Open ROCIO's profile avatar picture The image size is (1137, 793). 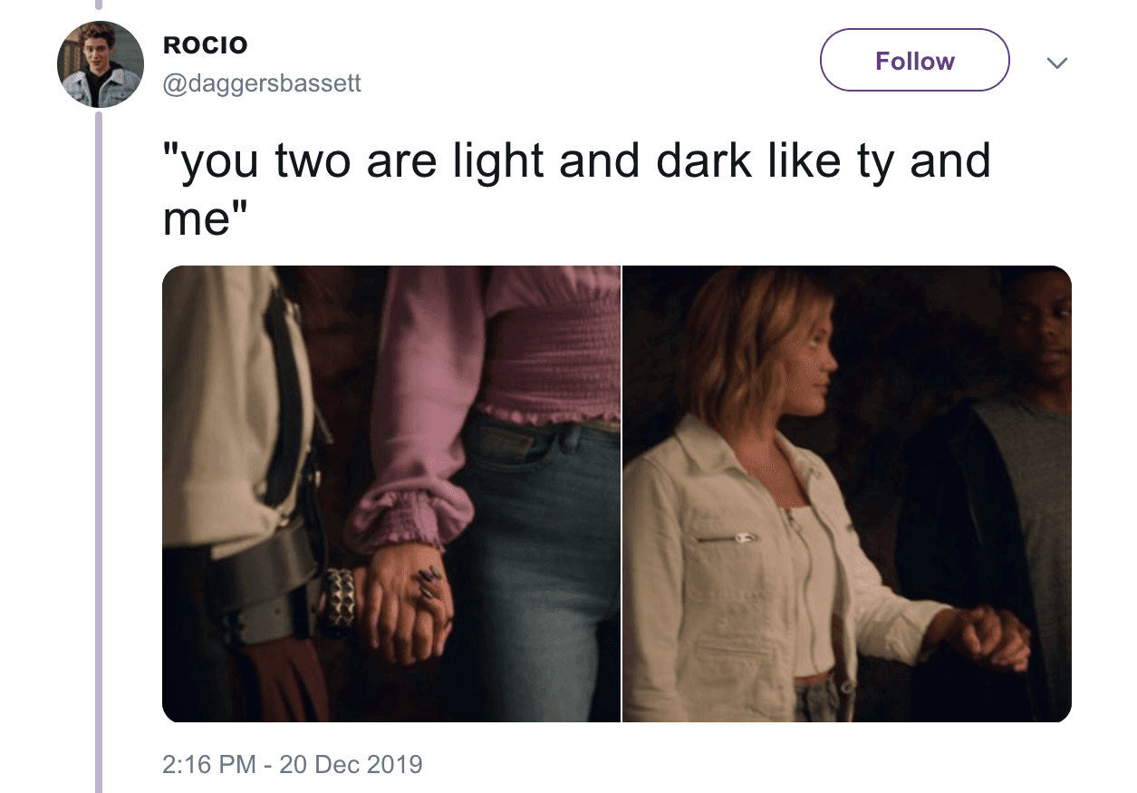[101, 64]
